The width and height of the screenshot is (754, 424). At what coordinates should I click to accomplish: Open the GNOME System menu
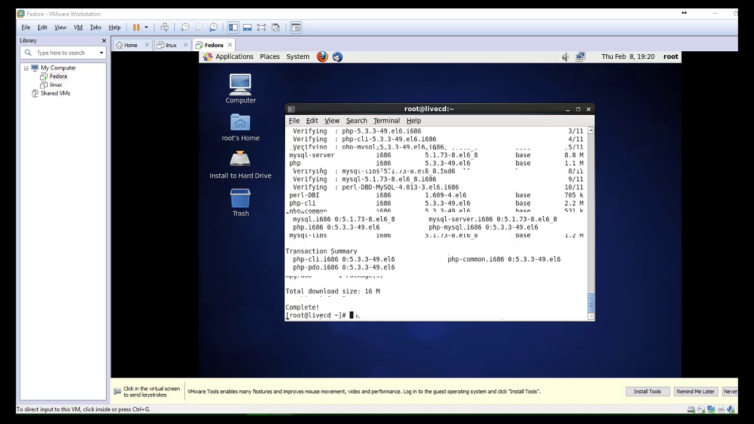[x=297, y=57]
